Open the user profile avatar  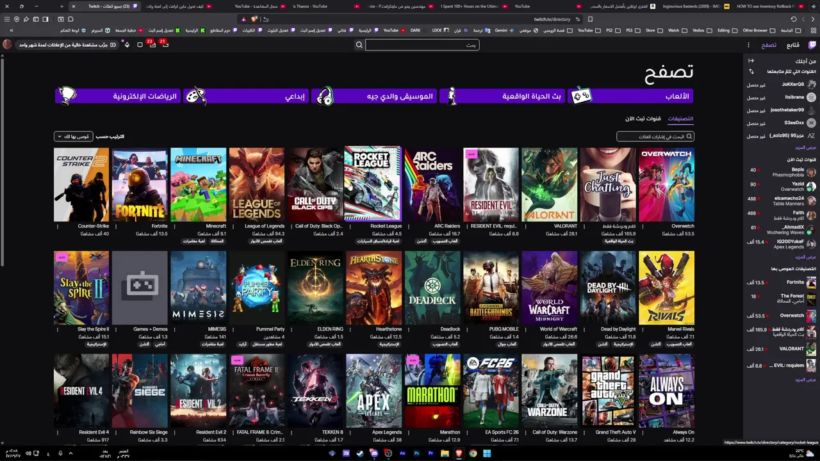(7, 44)
